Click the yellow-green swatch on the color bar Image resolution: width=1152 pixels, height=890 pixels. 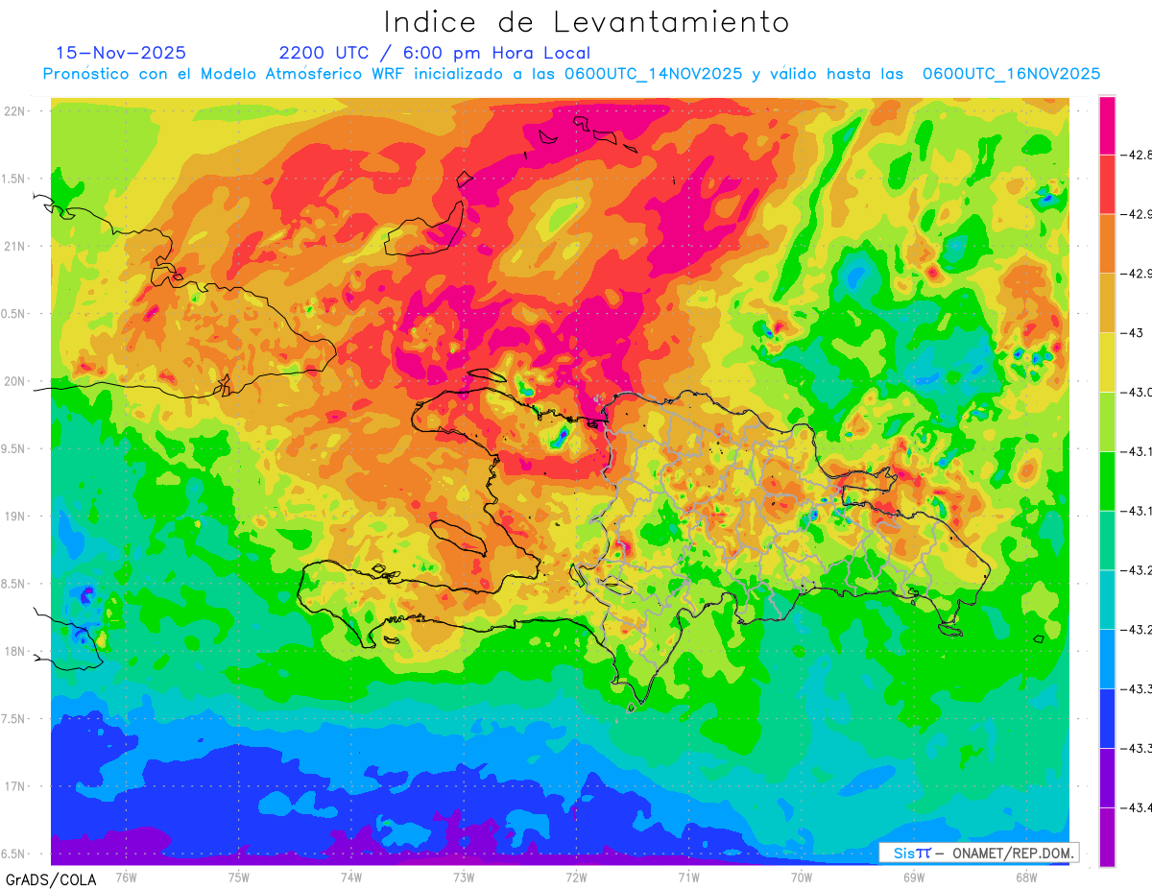(x=1107, y=421)
